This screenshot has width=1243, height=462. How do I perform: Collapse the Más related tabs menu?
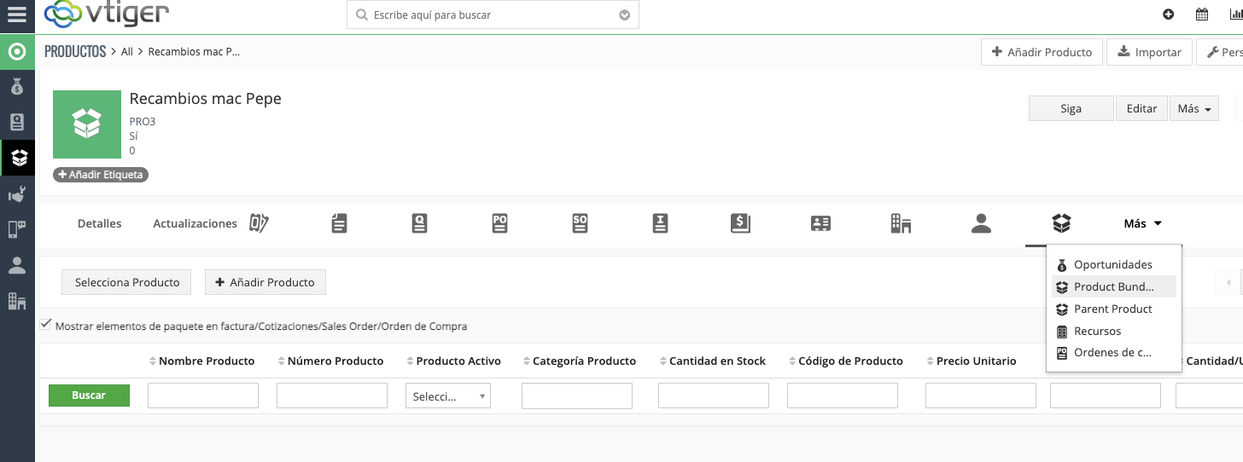tap(1142, 223)
